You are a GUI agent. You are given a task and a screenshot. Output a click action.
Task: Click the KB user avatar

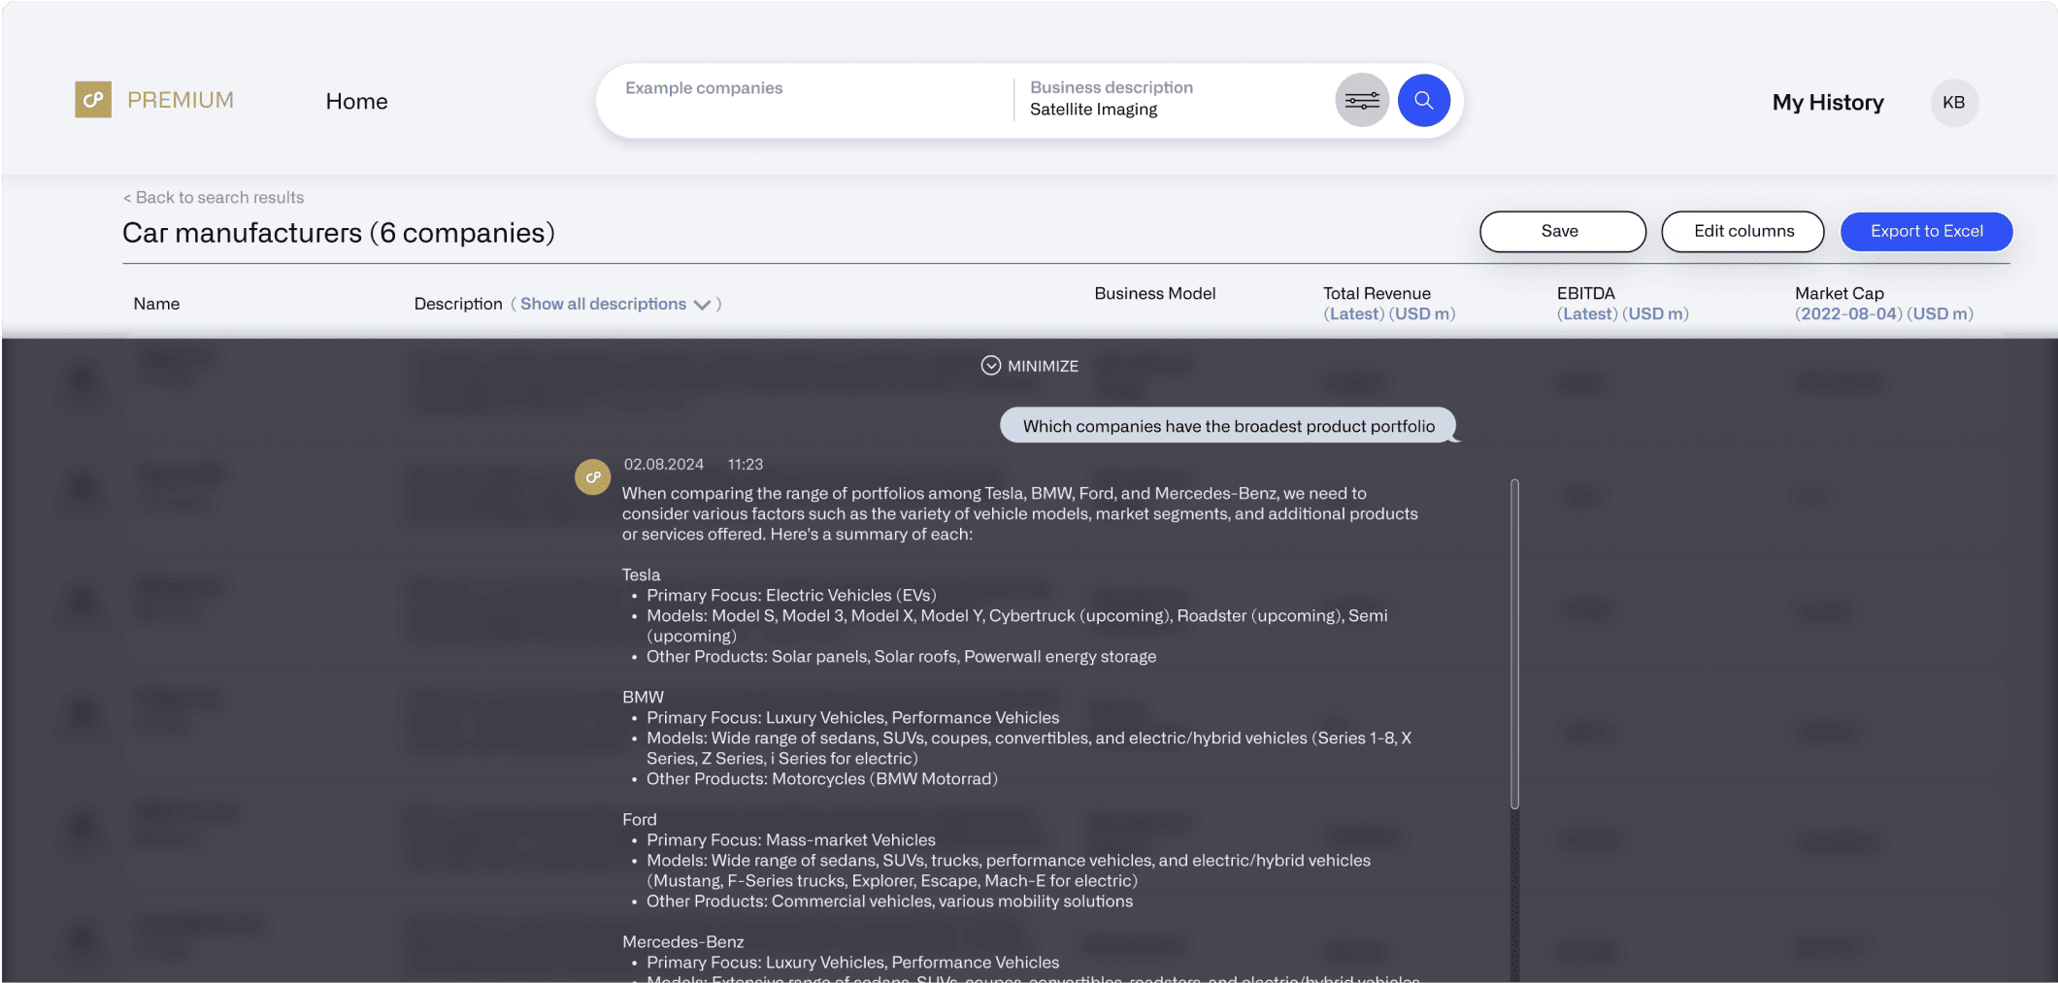pos(1953,103)
